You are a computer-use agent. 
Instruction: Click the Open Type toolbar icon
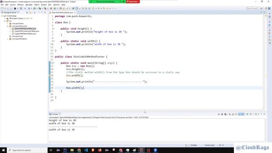60,8
